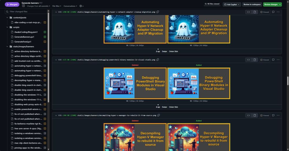Click the added-status icon beside AwakeCoding.Blog.psm1
The height and width of the screenshot is (151, 289).
coord(45,32)
